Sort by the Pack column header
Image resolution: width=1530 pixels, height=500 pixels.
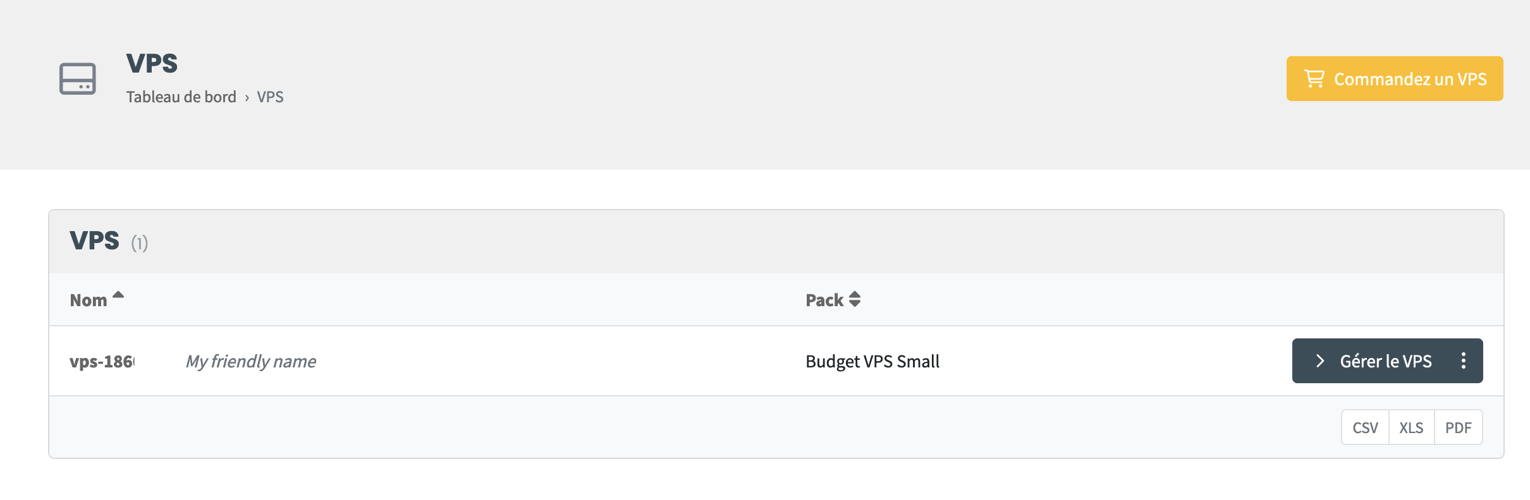(x=824, y=301)
